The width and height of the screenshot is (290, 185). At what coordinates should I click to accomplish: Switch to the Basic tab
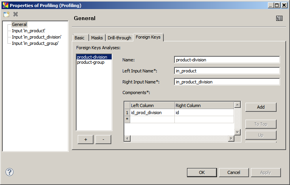[79, 38]
